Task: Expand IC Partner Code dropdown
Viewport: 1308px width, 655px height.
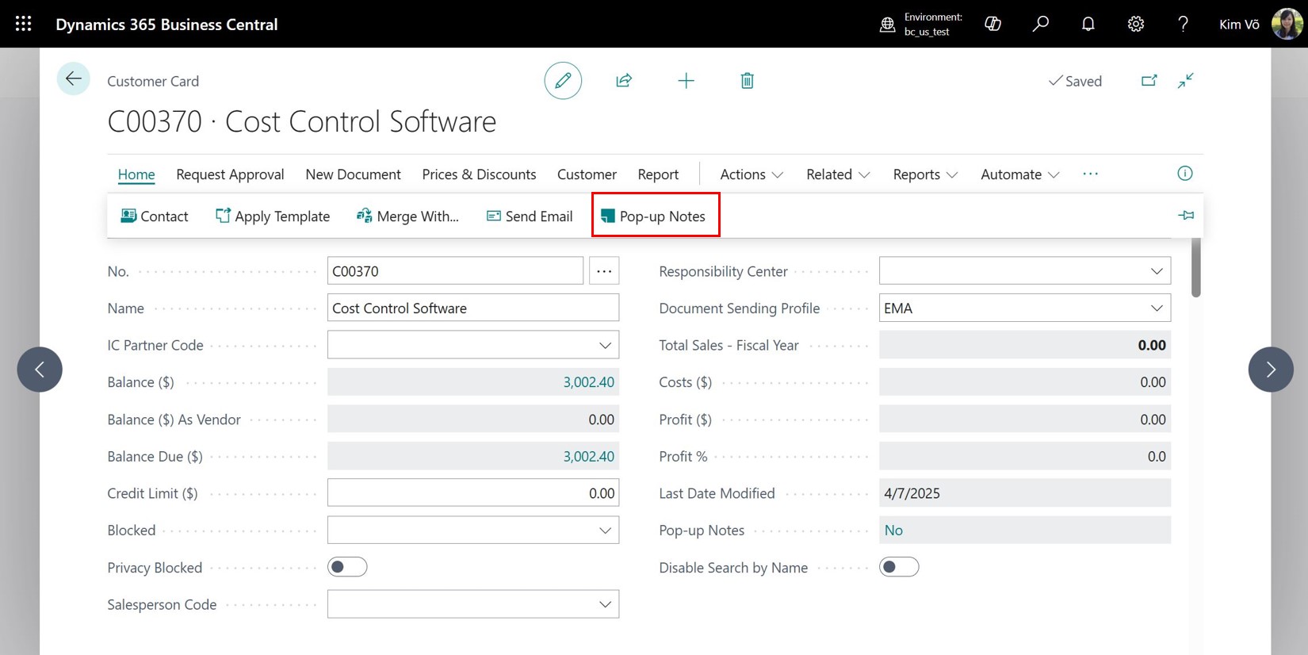Action: pyautogui.click(x=605, y=346)
